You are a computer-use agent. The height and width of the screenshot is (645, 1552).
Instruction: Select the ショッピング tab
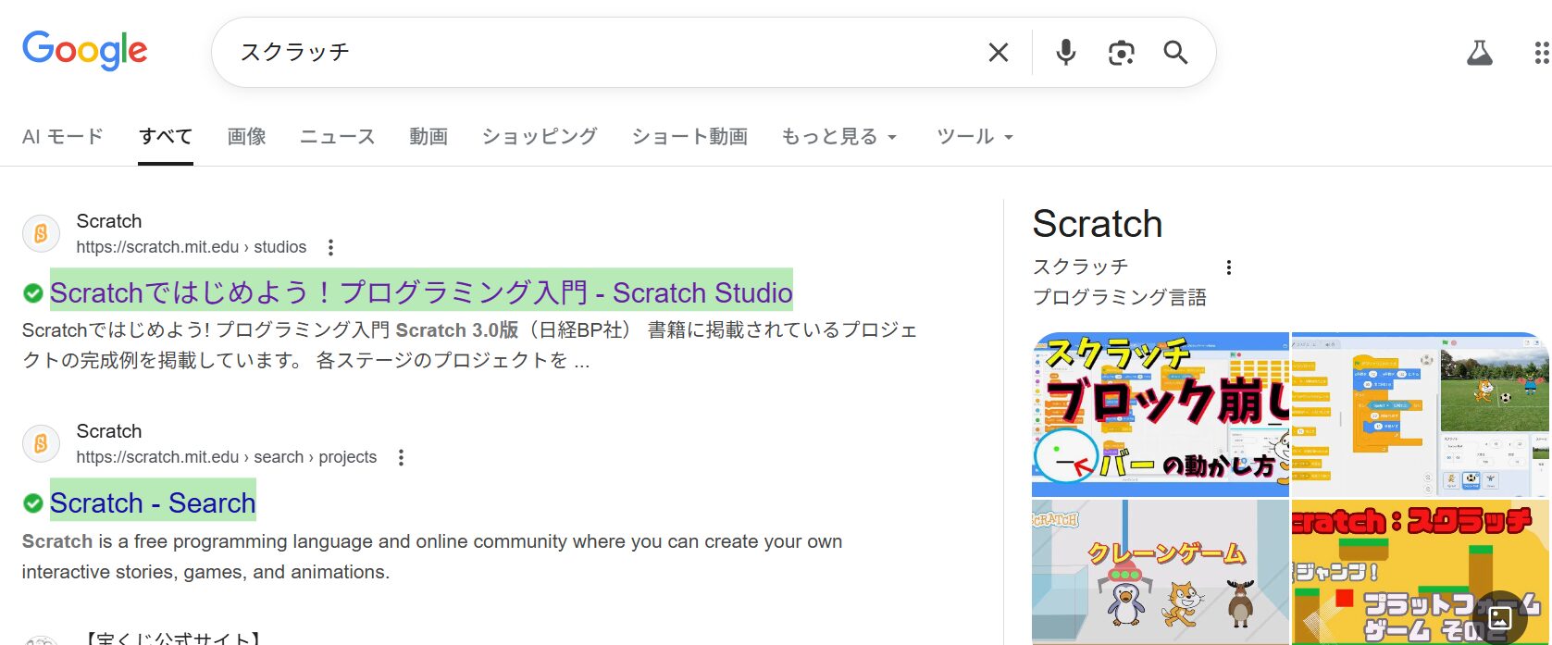point(539,137)
